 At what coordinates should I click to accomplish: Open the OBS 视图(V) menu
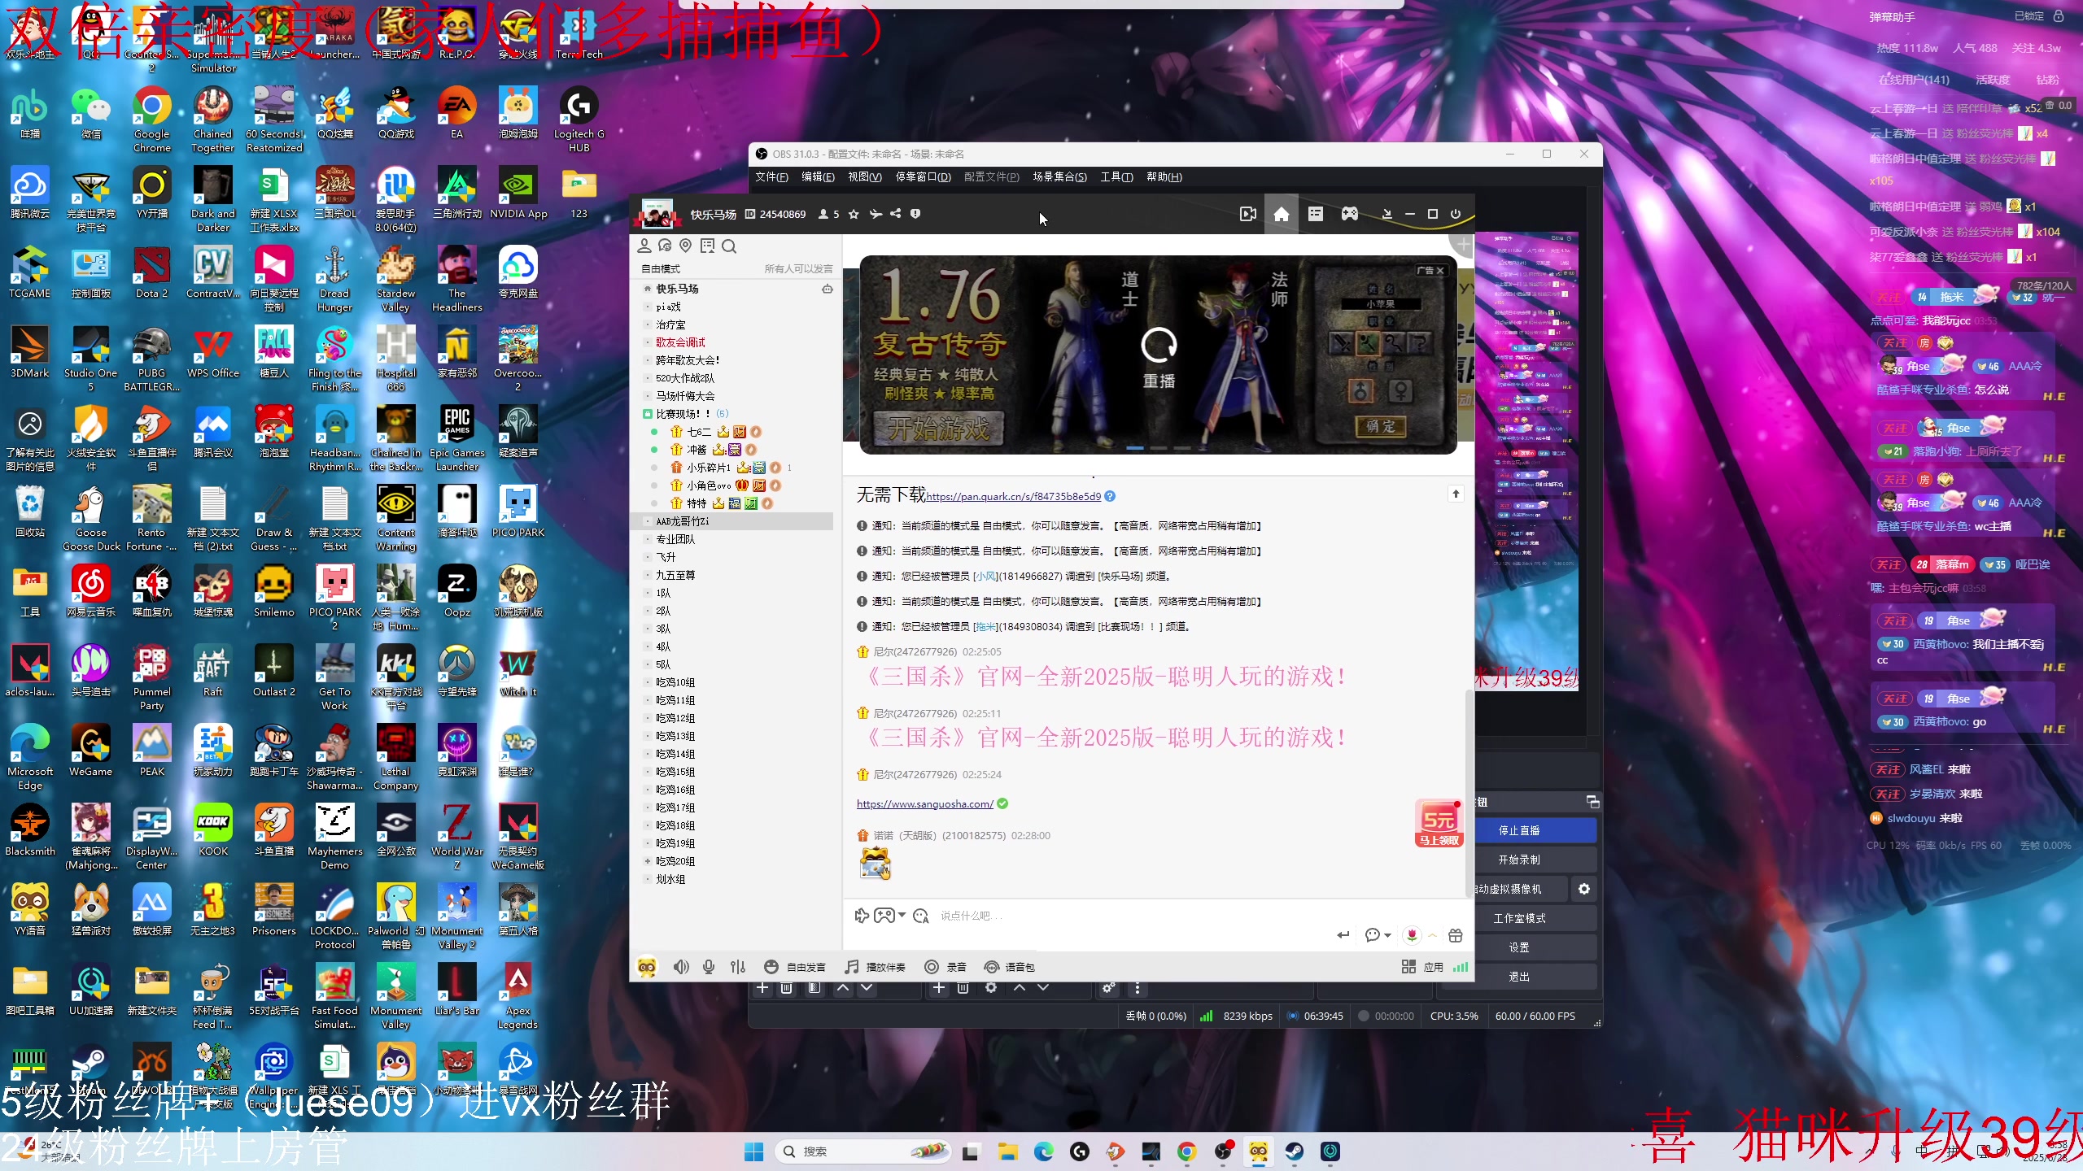pos(864,176)
